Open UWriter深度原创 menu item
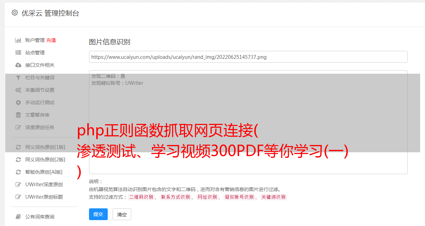425x226 pixels. (x=44, y=184)
